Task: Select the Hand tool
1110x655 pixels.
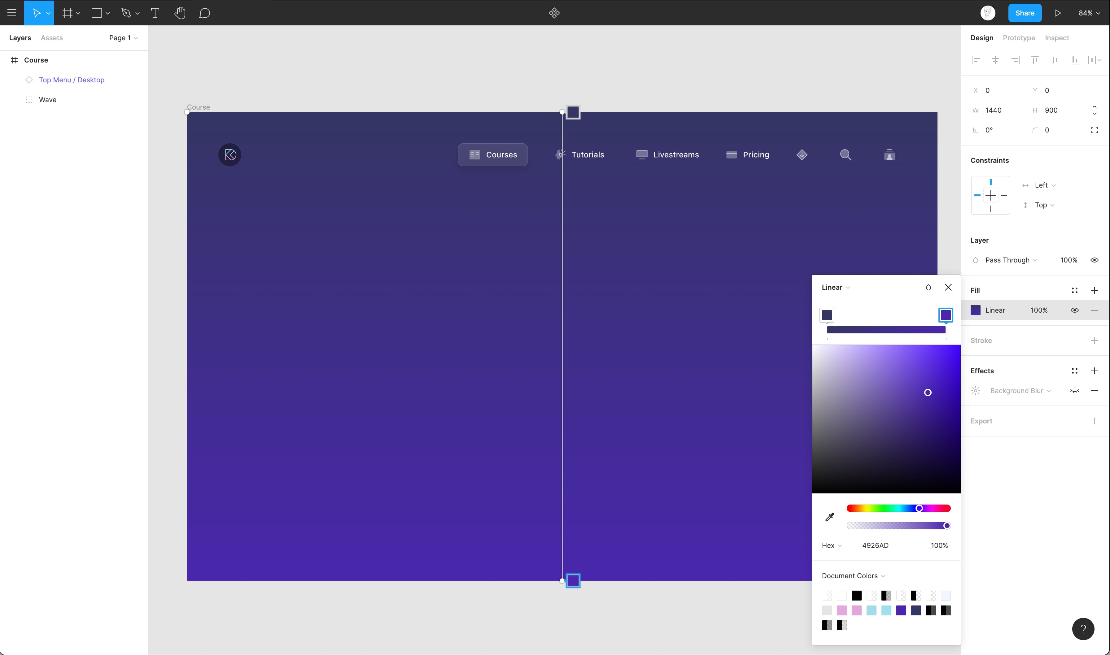Action: coord(180,13)
